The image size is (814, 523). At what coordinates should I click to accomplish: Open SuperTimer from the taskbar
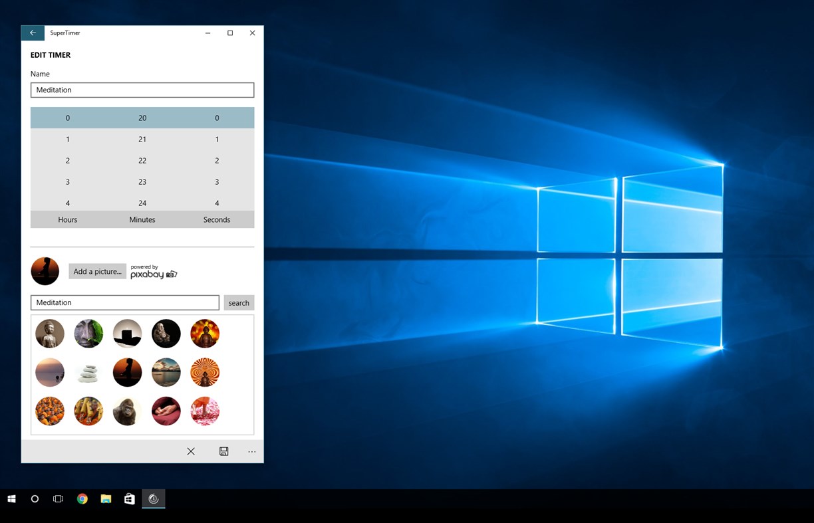point(153,498)
